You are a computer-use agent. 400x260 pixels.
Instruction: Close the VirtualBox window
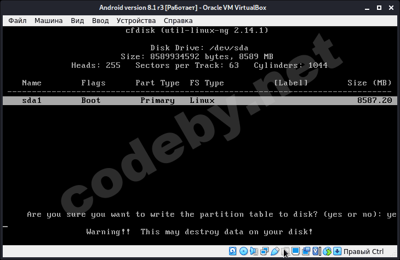(x=391, y=8)
